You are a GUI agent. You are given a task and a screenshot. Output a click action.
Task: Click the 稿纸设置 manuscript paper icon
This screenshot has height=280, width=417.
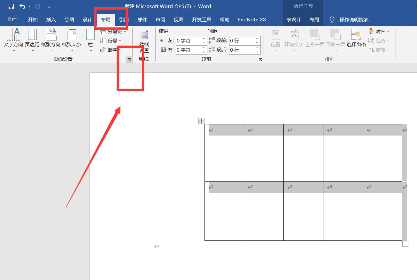(x=144, y=41)
